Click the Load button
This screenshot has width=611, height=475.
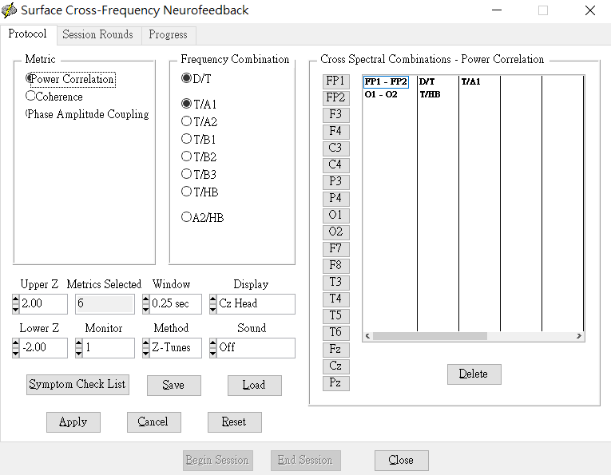255,386
